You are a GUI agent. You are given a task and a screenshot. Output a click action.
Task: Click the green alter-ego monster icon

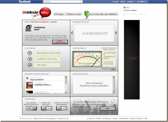tap(87, 15)
